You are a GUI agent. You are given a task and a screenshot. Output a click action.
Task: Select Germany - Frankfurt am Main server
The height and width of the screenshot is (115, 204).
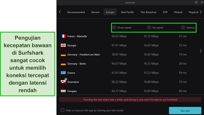click(83, 55)
